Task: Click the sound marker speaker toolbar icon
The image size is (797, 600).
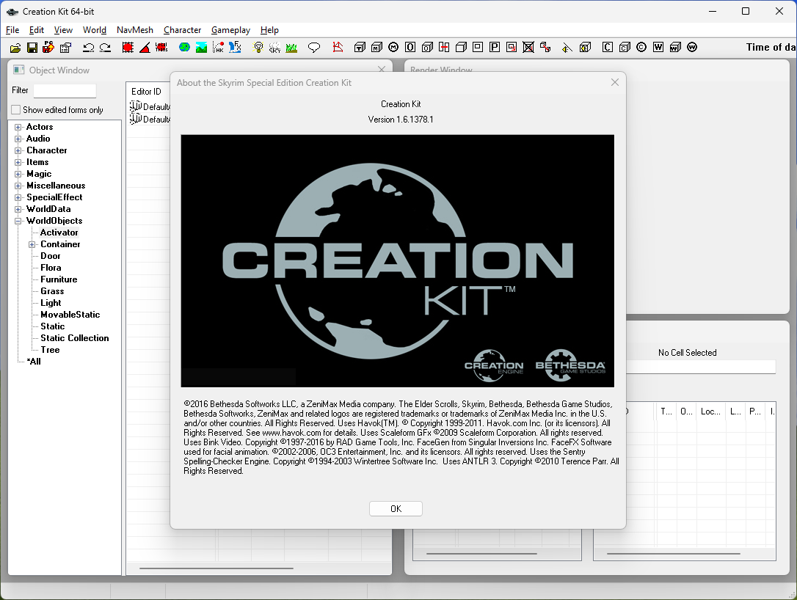Action: [x=567, y=48]
